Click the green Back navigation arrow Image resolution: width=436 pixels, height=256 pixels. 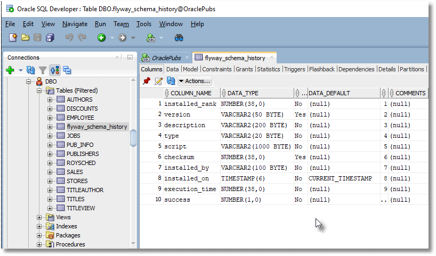pyautogui.click(x=101, y=38)
